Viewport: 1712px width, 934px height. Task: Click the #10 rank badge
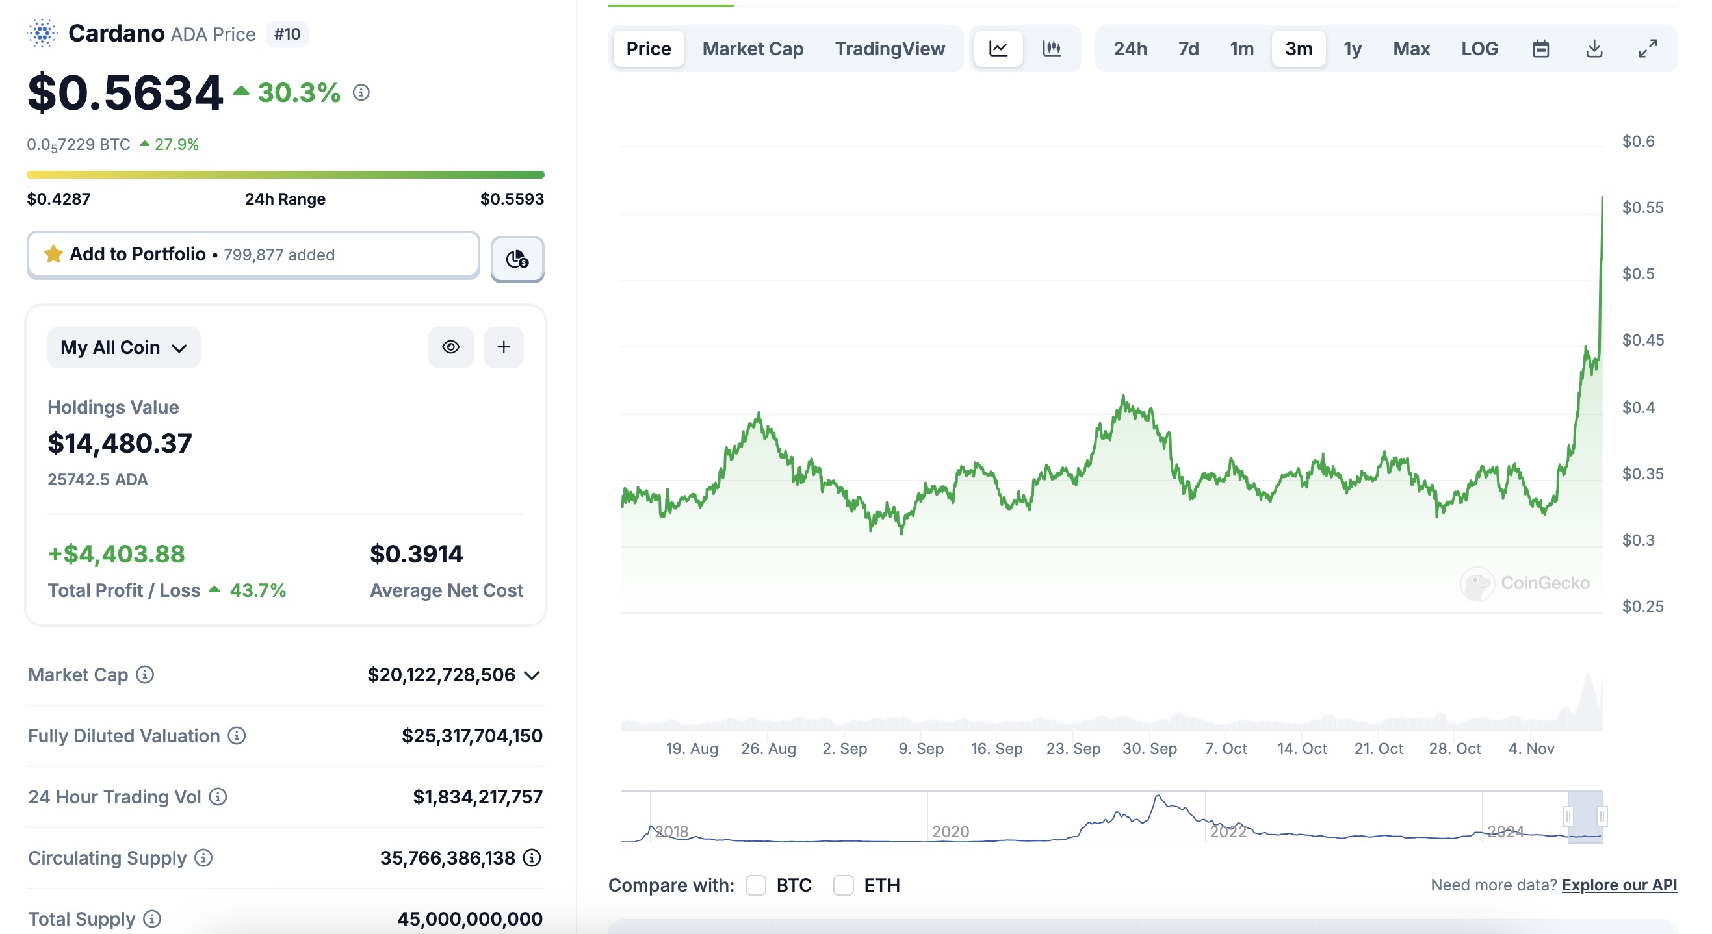coord(287,34)
